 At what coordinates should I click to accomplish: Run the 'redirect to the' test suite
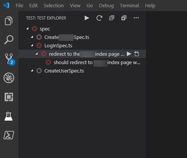pos(129,54)
